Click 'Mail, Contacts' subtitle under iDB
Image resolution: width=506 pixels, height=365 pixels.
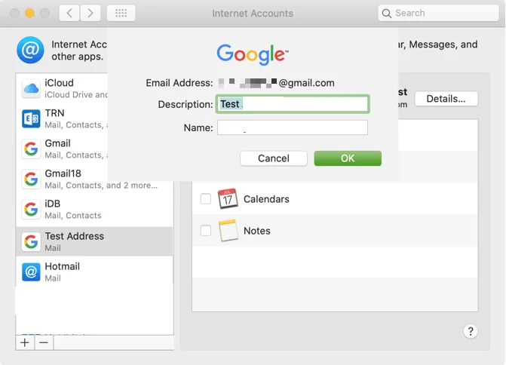(73, 216)
